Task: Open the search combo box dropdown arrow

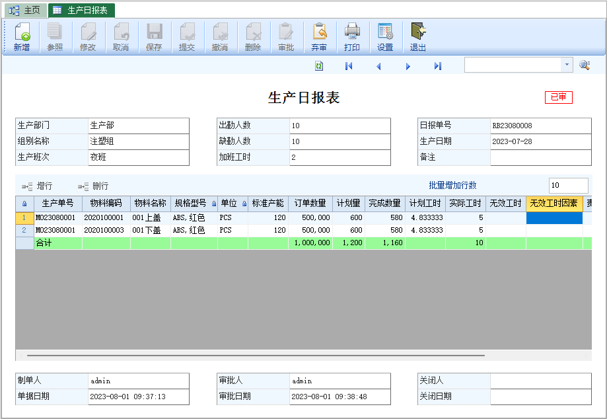Action: coord(567,65)
